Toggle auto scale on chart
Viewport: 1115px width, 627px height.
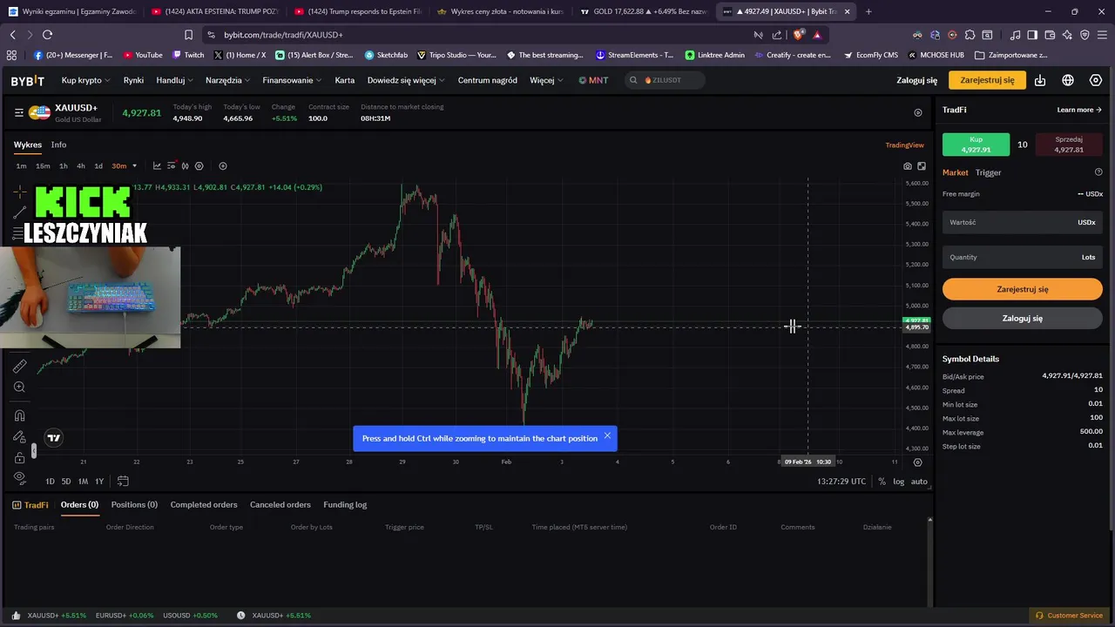919,482
